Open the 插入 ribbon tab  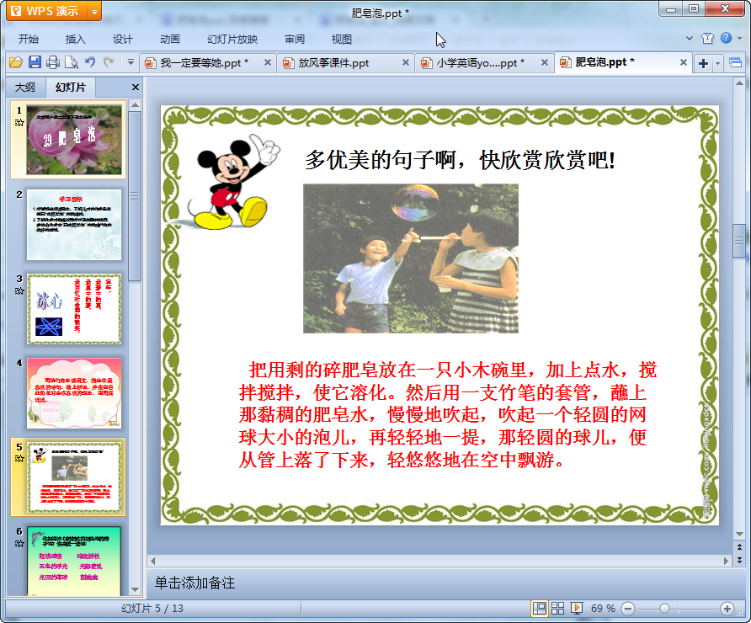point(75,40)
